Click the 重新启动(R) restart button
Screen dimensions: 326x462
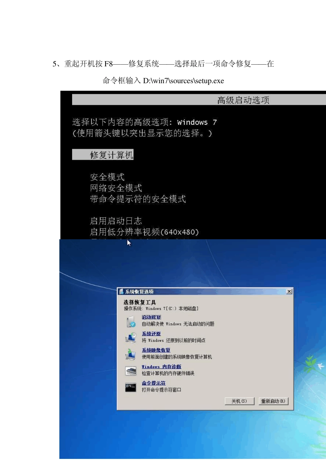[x=273, y=401]
